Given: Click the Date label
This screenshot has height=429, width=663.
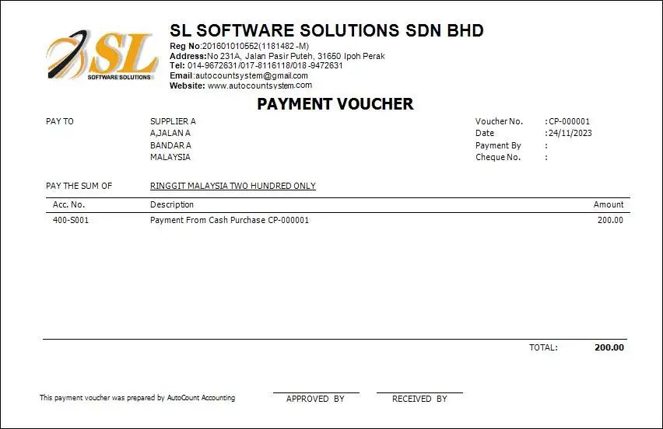Looking at the screenshot, I should [x=485, y=133].
